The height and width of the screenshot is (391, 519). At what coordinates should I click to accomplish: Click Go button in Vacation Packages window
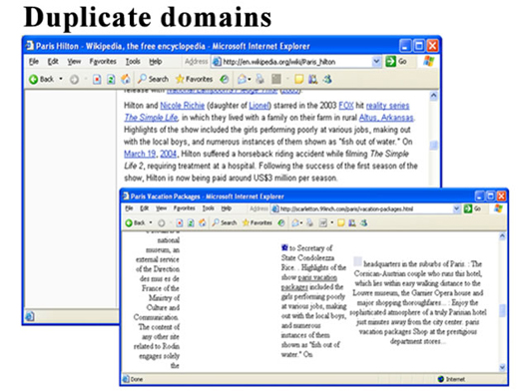point(473,208)
